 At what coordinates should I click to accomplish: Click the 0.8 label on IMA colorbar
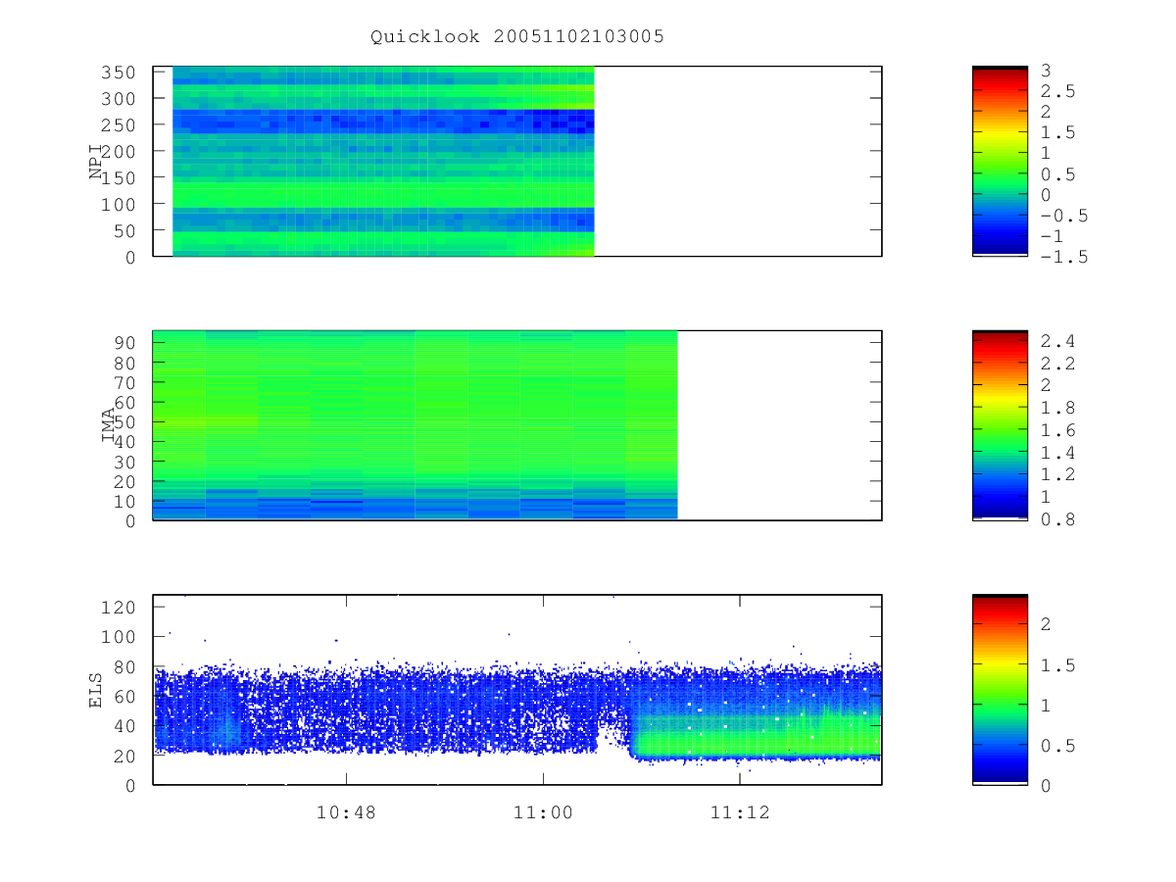1057,519
